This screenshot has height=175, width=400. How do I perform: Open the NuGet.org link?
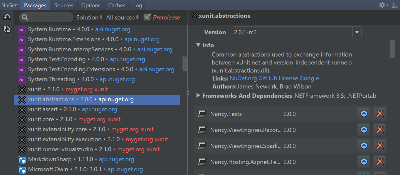pos(243,78)
